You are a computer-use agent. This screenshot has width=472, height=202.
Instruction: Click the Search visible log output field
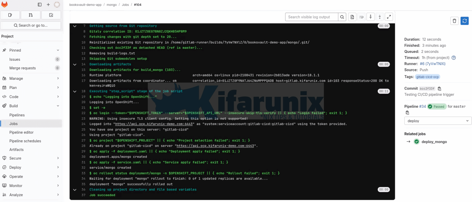(x=312, y=17)
